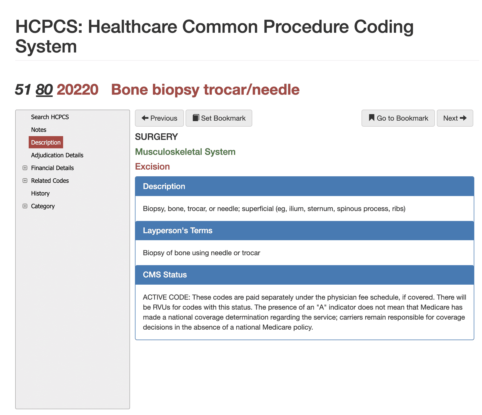Click the left arrow icon on Previous
This screenshot has height=415, width=482.
coord(145,118)
